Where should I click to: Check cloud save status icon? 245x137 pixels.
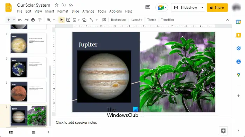click(x=71, y=5)
